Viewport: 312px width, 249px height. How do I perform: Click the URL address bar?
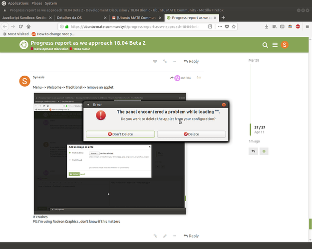(x=135, y=26)
